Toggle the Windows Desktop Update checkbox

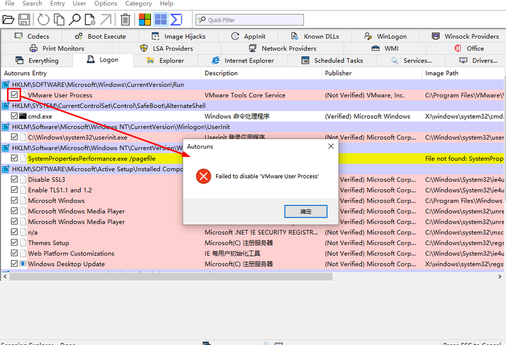14,263
